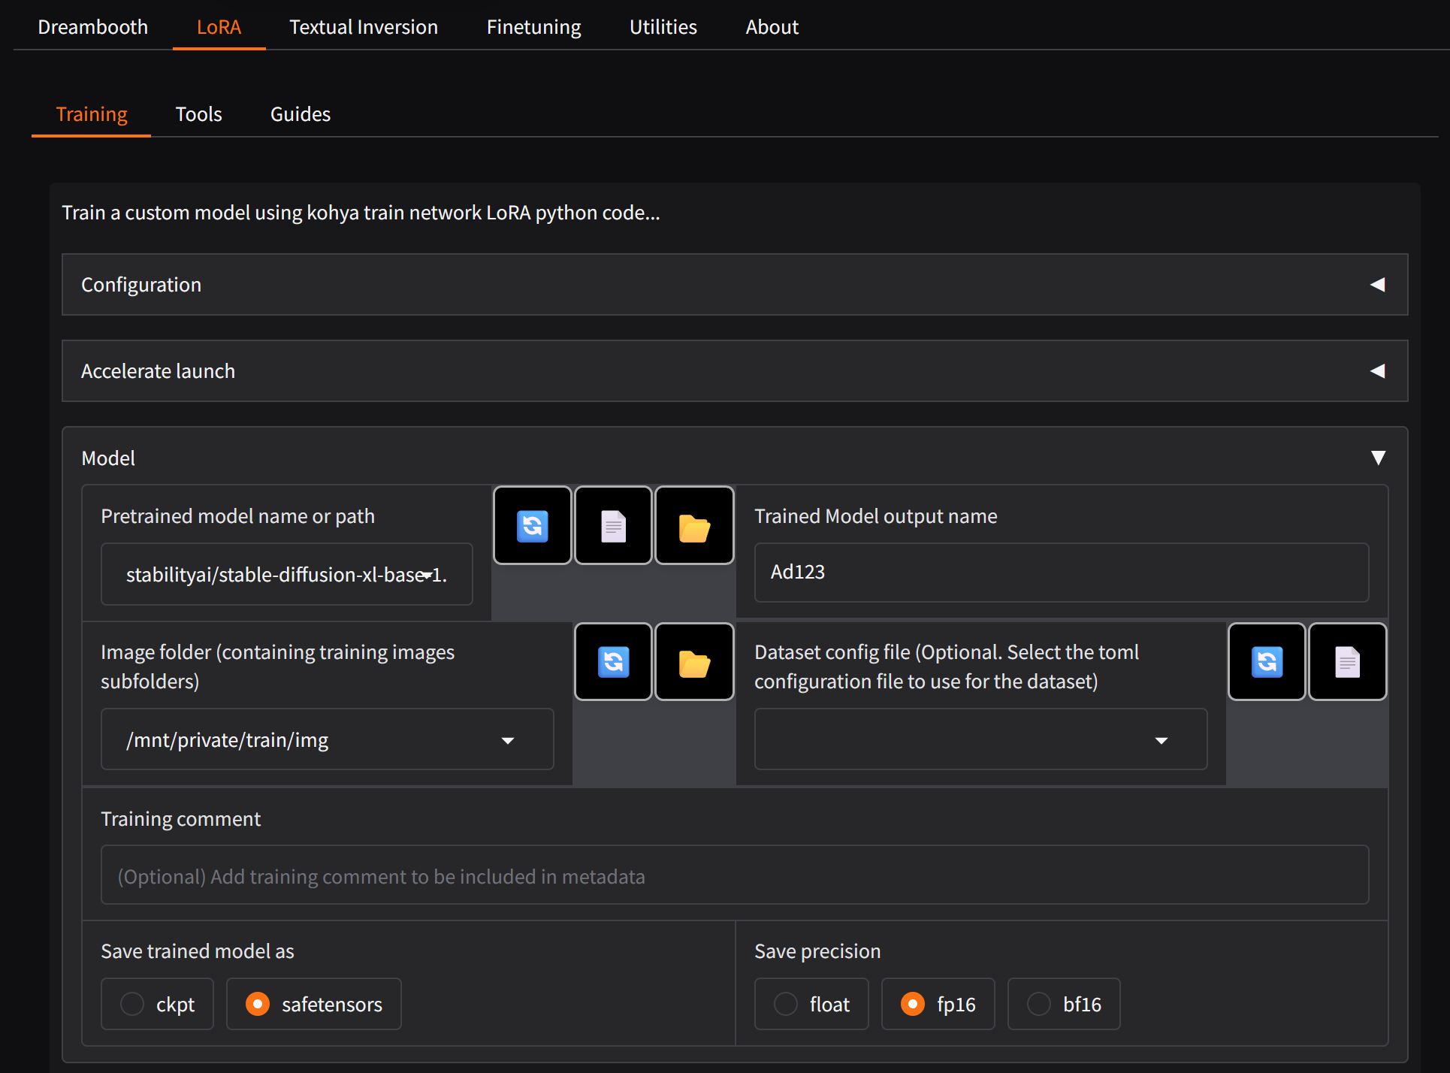1450x1073 pixels.
Task: Open the image folder path dropdown
Action: click(508, 741)
